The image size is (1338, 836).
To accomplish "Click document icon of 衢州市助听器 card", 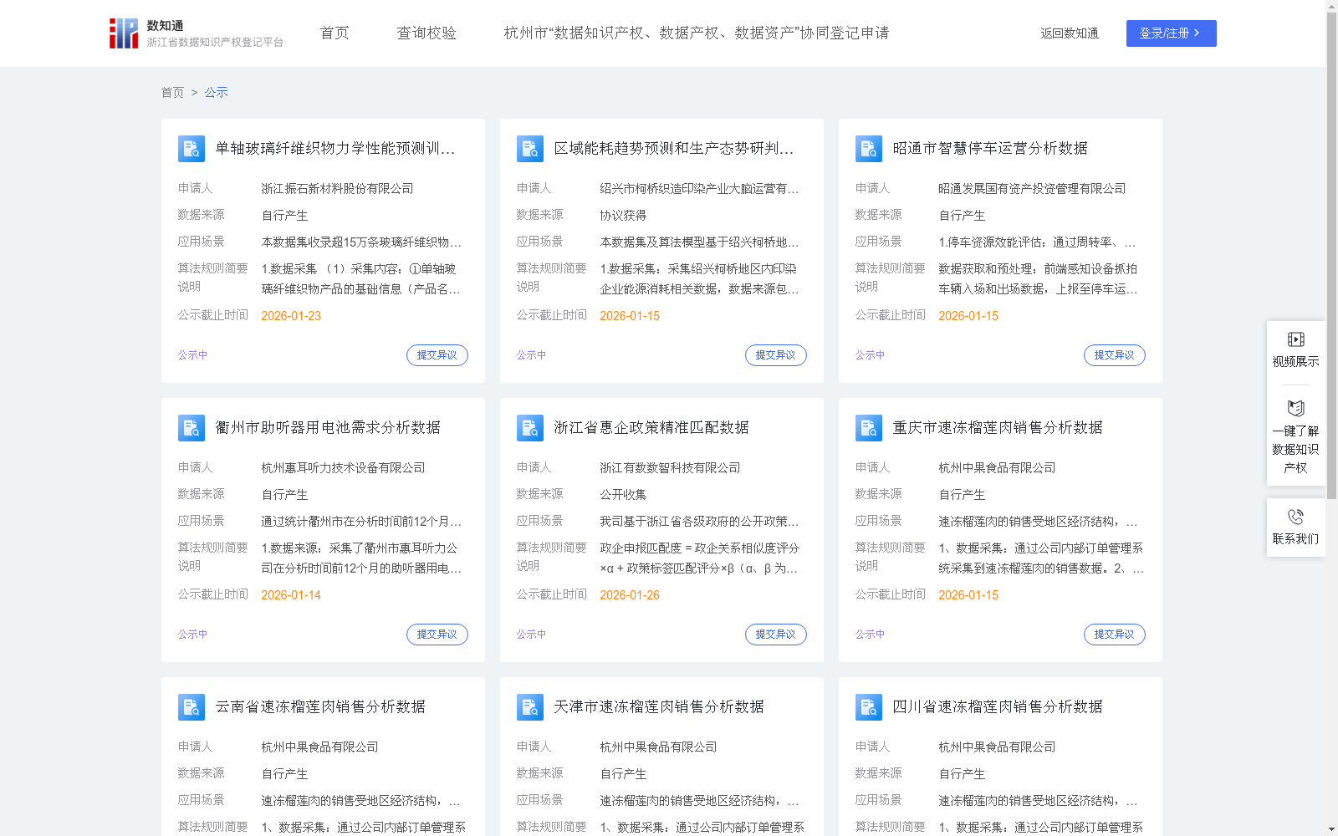I will pyautogui.click(x=192, y=428).
